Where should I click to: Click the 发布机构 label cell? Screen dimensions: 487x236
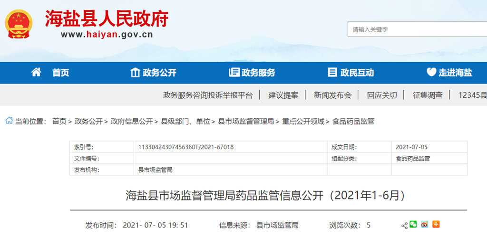pyautogui.click(x=102, y=170)
